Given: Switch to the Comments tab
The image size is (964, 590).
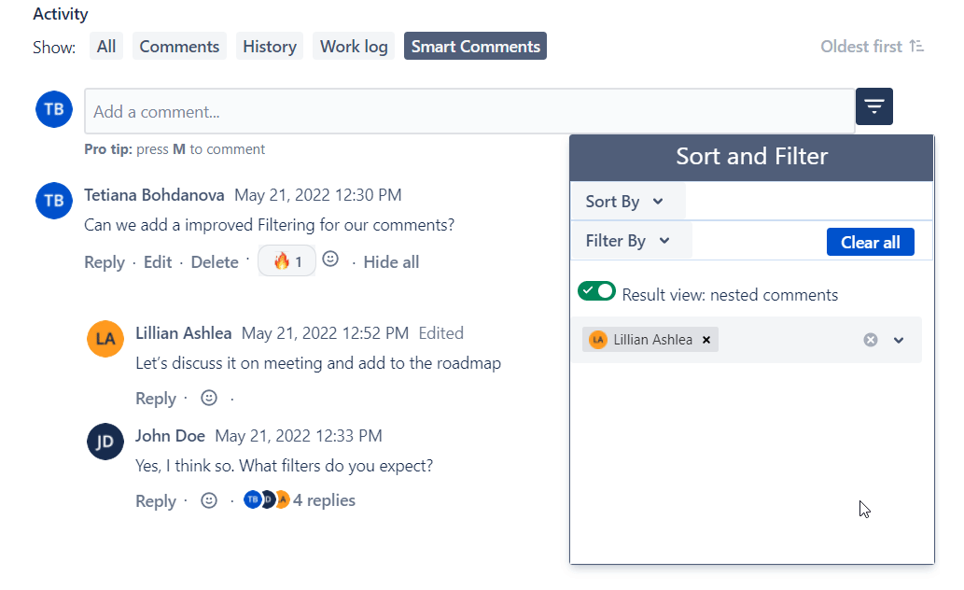Looking at the screenshot, I should tap(179, 47).
